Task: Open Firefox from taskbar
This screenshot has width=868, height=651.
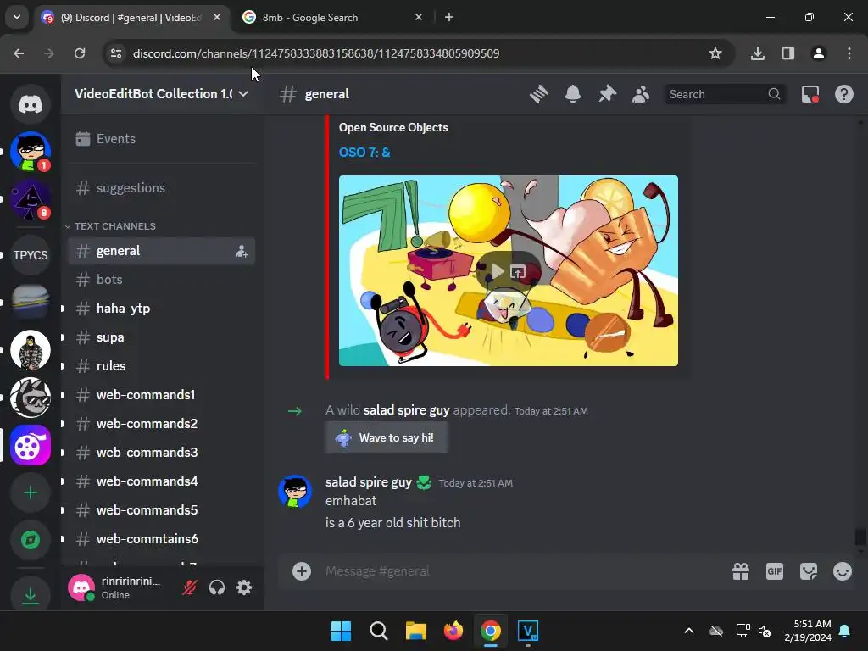Action: [x=453, y=631]
